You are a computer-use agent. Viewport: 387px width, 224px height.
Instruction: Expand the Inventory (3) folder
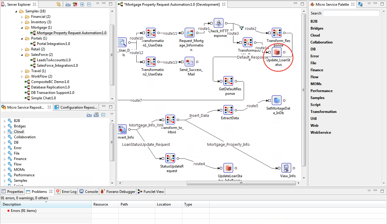(x=22, y=22)
